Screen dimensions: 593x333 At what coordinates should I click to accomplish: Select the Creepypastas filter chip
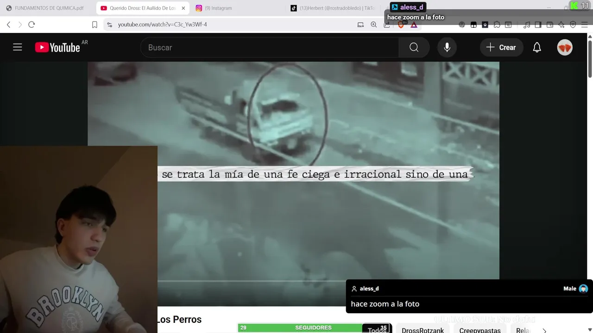click(480, 330)
